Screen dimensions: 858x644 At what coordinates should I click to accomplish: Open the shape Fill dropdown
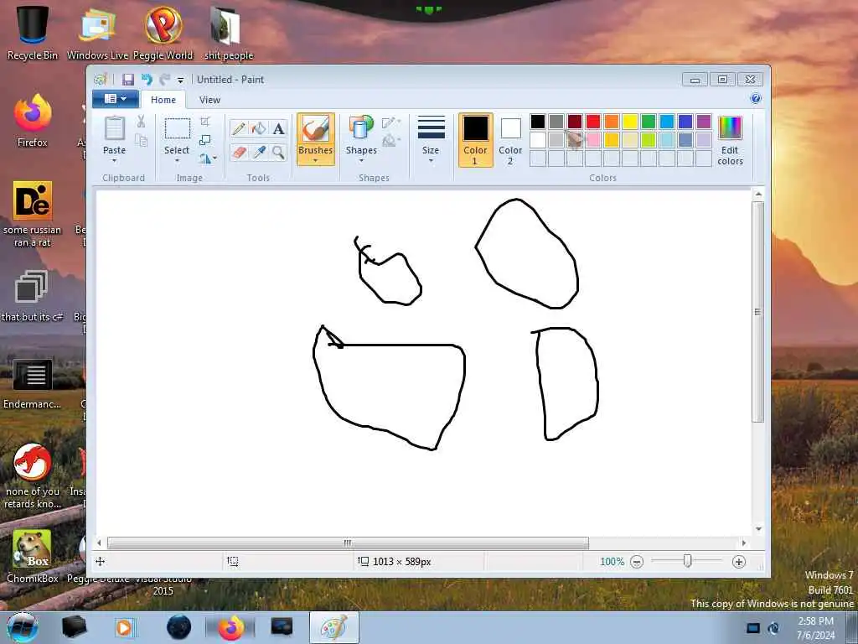click(x=390, y=142)
